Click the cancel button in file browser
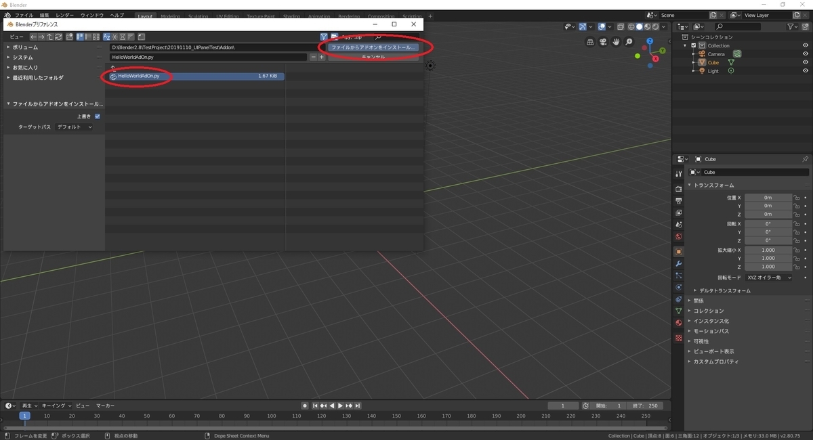The width and height of the screenshot is (813, 440). click(x=373, y=57)
